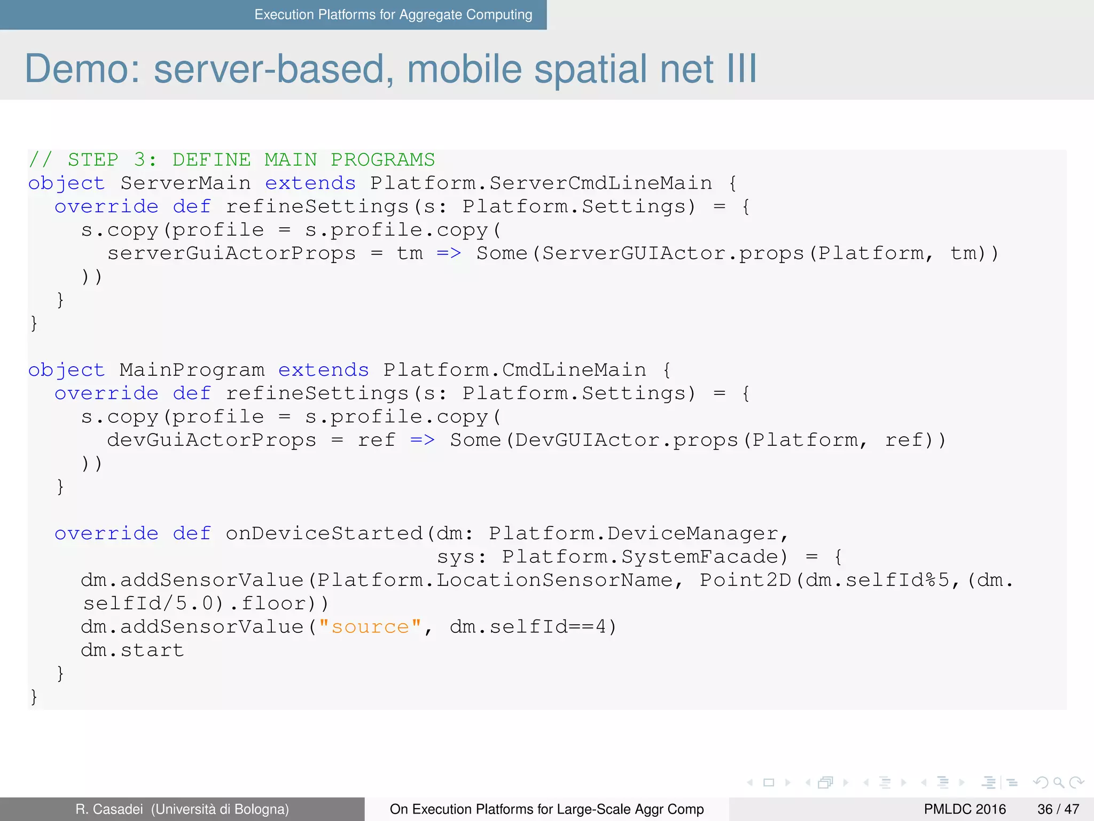The image size is (1094, 821).
Task: Advance to next slide arrow
Action: [788, 783]
